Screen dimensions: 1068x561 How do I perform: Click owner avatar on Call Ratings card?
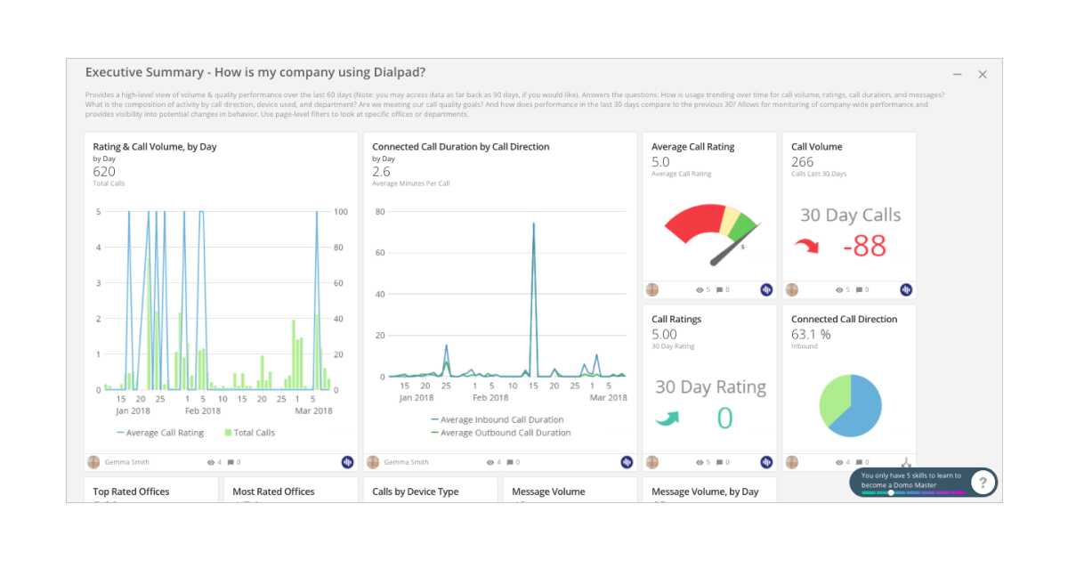pos(652,462)
